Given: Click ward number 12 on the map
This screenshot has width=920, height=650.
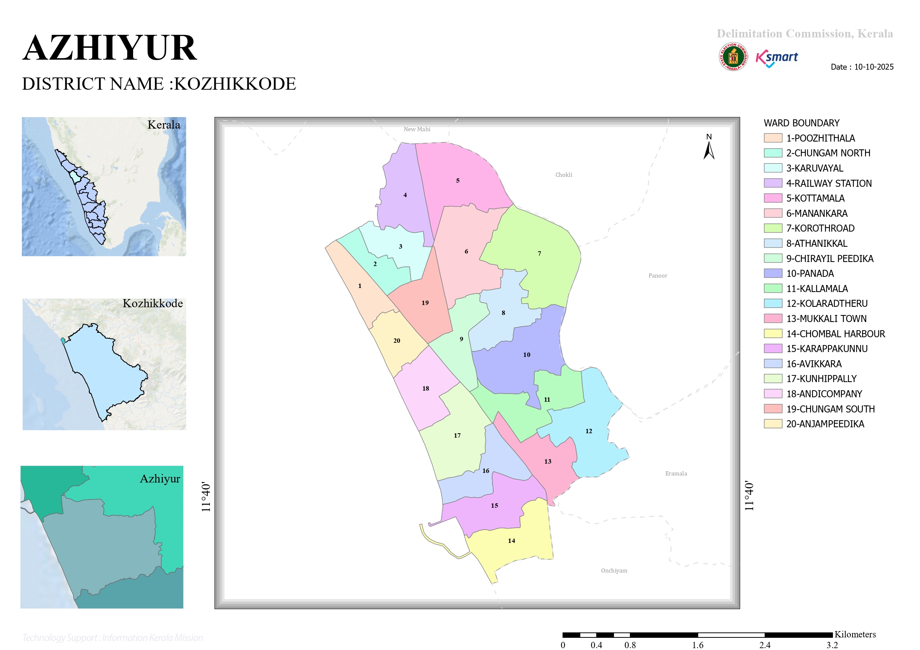Looking at the screenshot, I should click(x=588, y=431).
